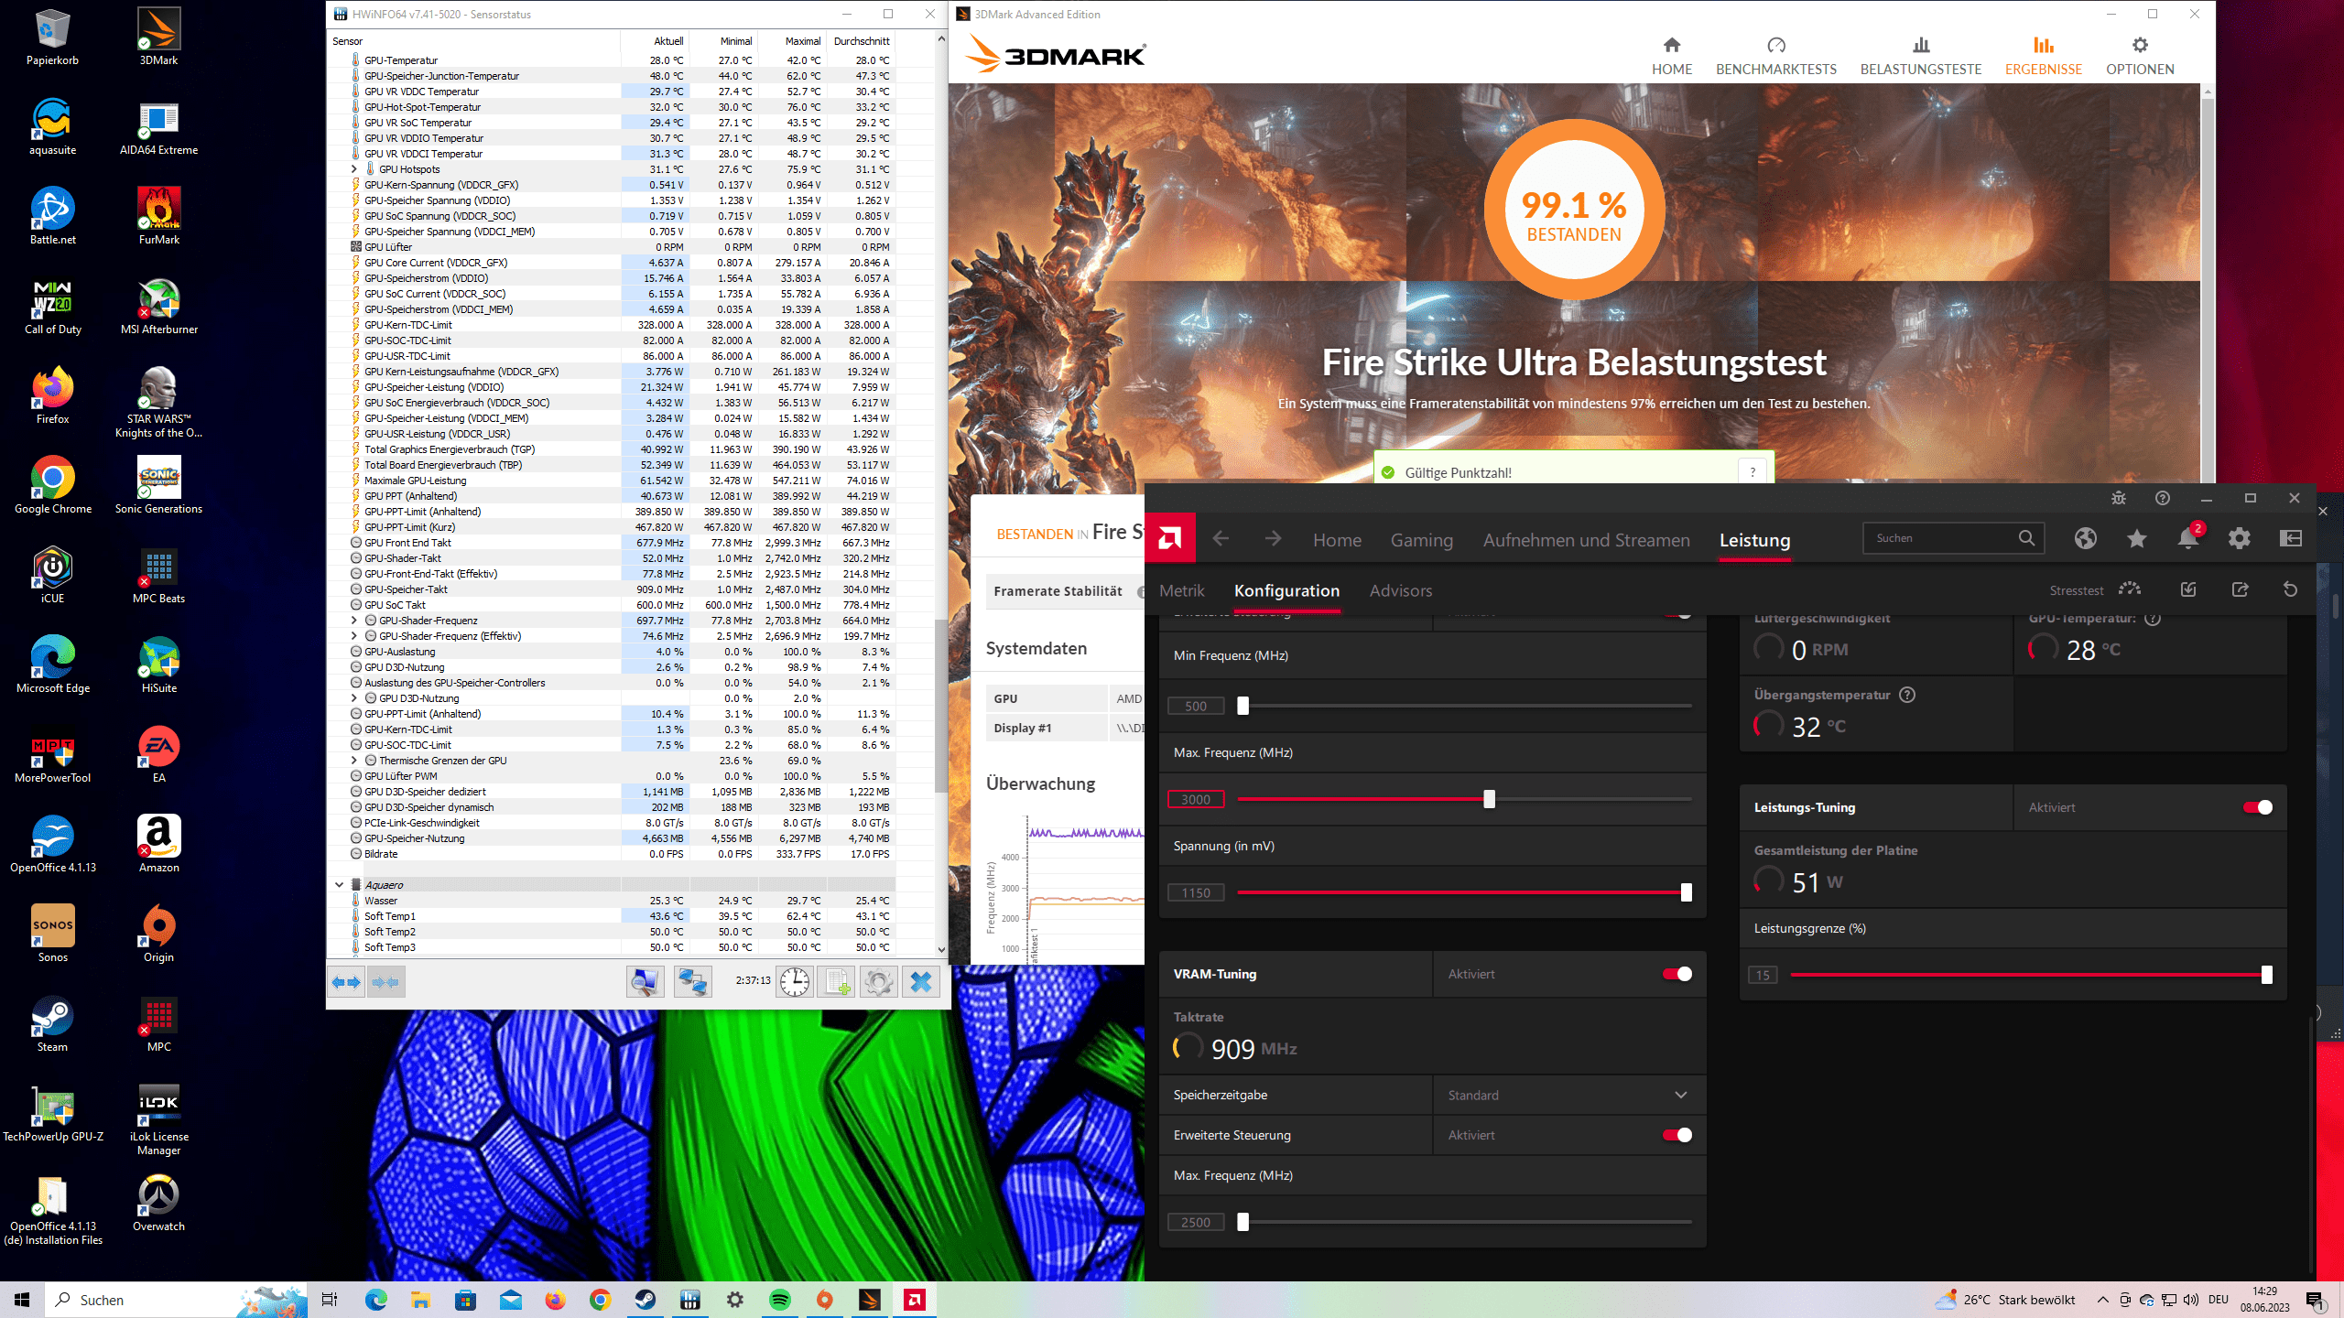Image resolution: width=2344 pixels, height=1318 pixels.
Task: Open 3DMark BENCHMARKTESTS tab
Action: click(1776, 56)
